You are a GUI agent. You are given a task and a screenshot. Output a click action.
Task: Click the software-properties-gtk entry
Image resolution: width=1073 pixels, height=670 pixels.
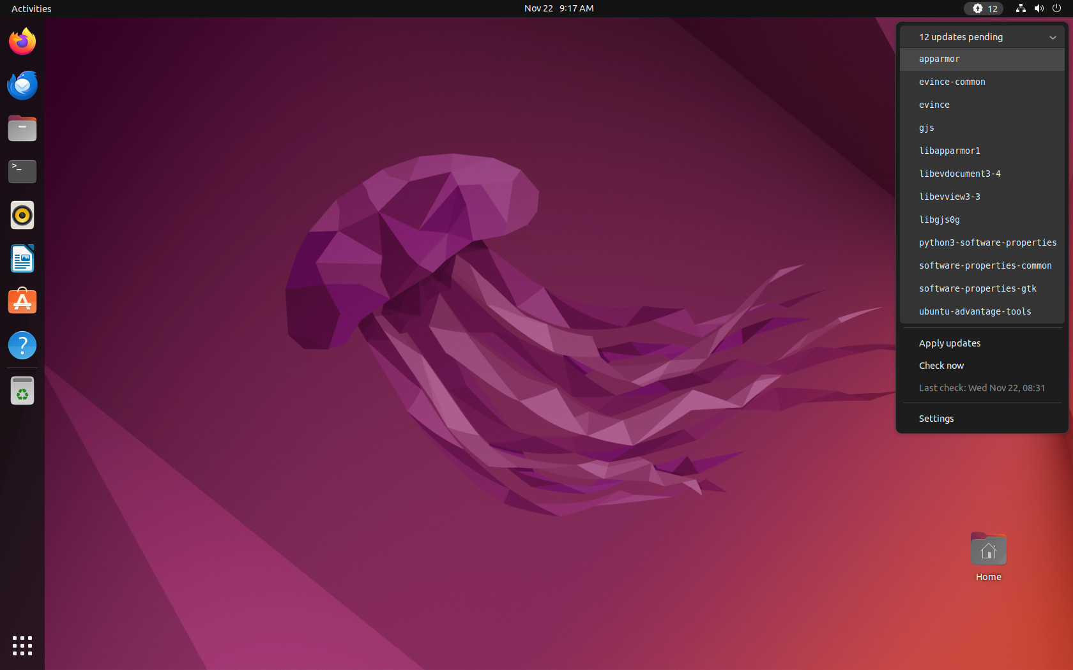tap(982, 288)
